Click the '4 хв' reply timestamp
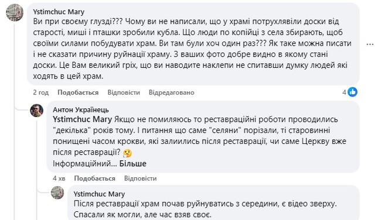Screen dimensions: 375x220 [x=59, y=178]
